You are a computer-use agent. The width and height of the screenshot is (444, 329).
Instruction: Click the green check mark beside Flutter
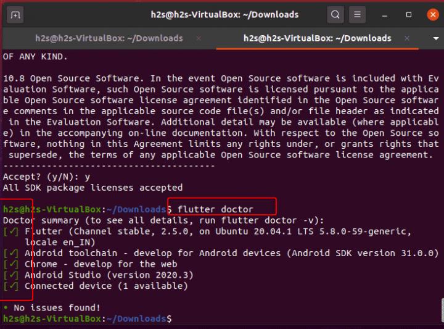point(11,231)
